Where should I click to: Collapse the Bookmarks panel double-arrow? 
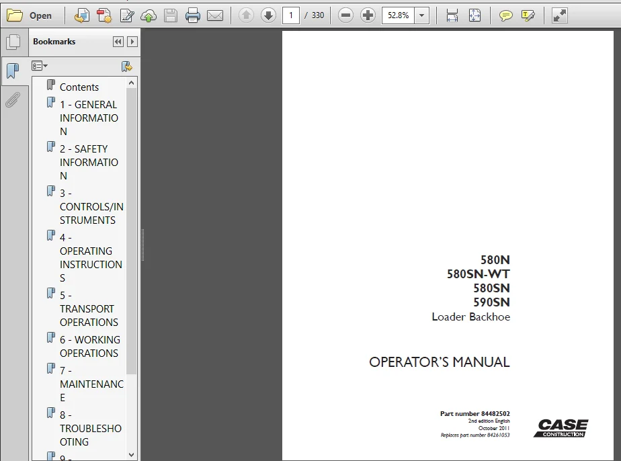coord(118,42)
